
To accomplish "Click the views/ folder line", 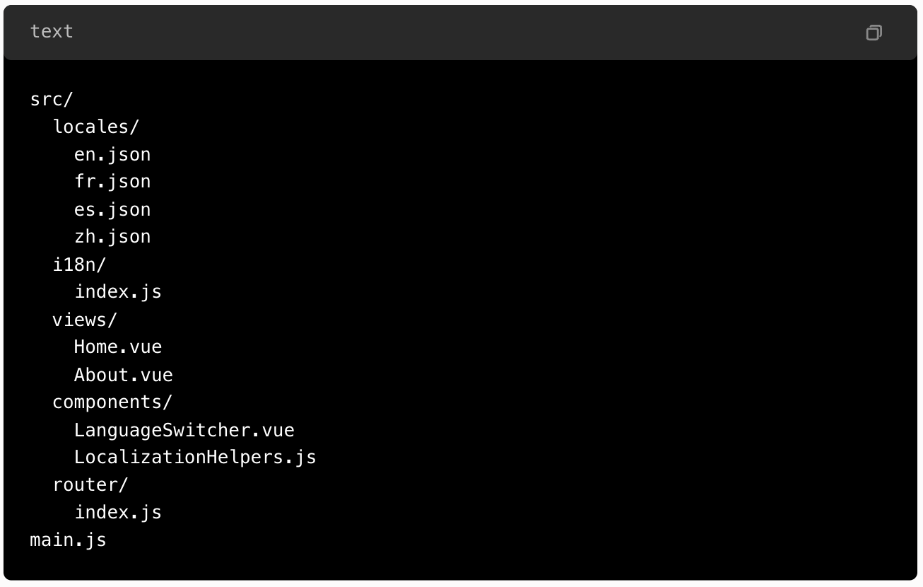I will point(85,320).
